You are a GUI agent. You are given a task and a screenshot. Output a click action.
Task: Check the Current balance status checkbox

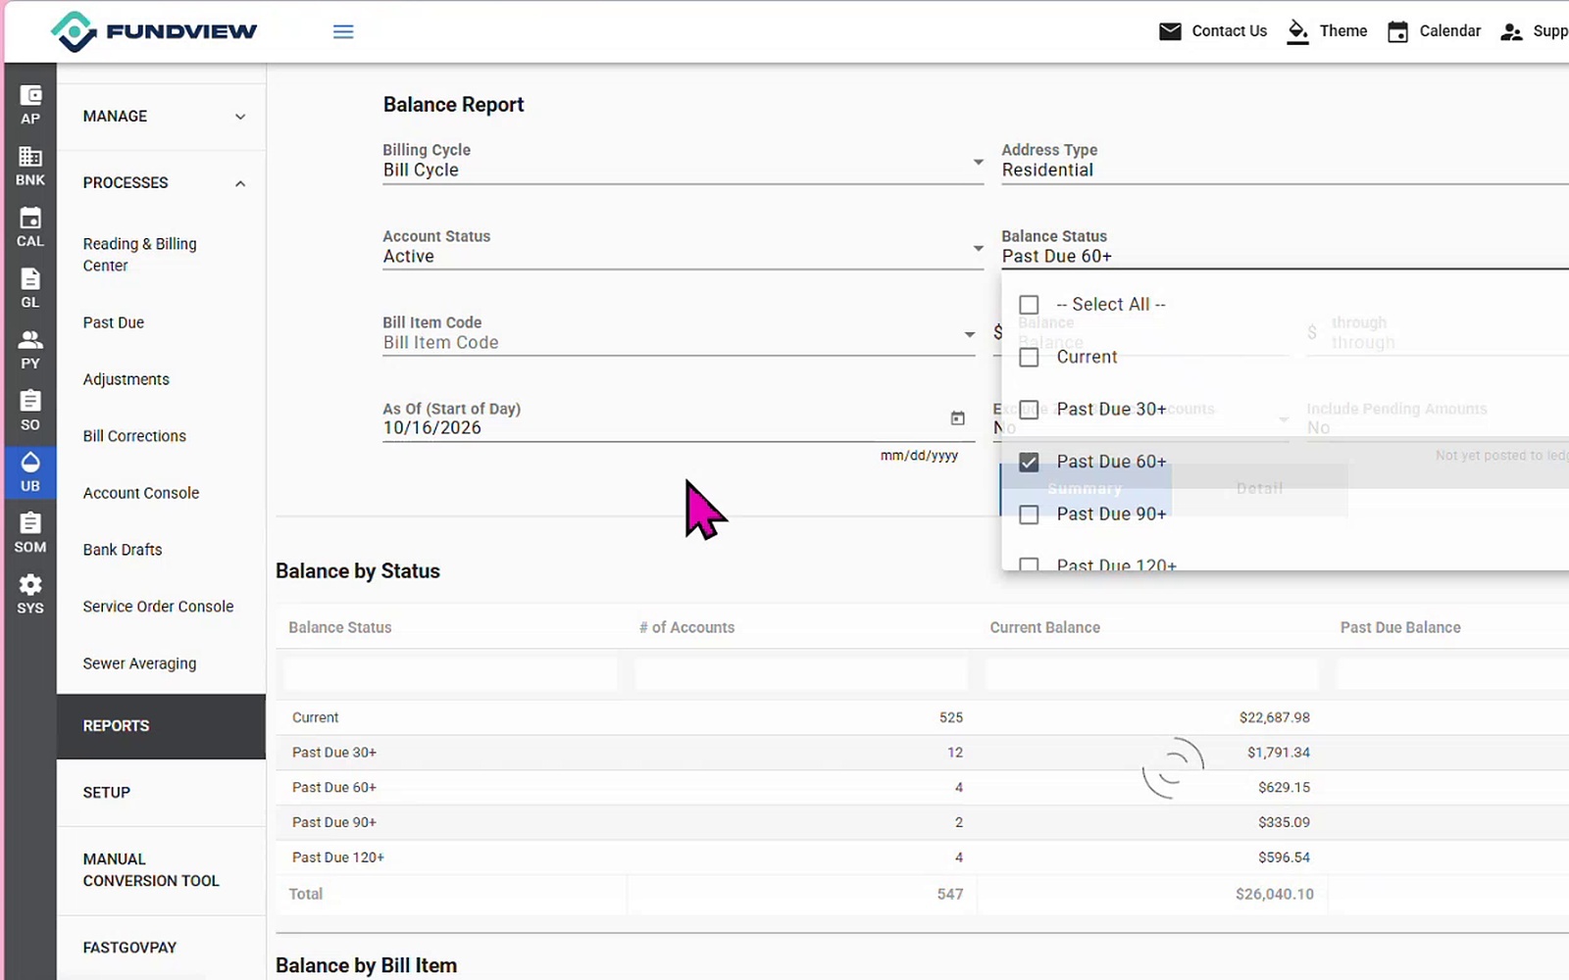point(1029,358)
